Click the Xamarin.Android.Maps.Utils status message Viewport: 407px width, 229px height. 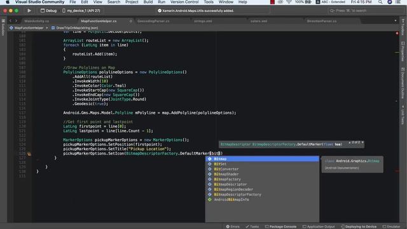(x=196, y=11)
